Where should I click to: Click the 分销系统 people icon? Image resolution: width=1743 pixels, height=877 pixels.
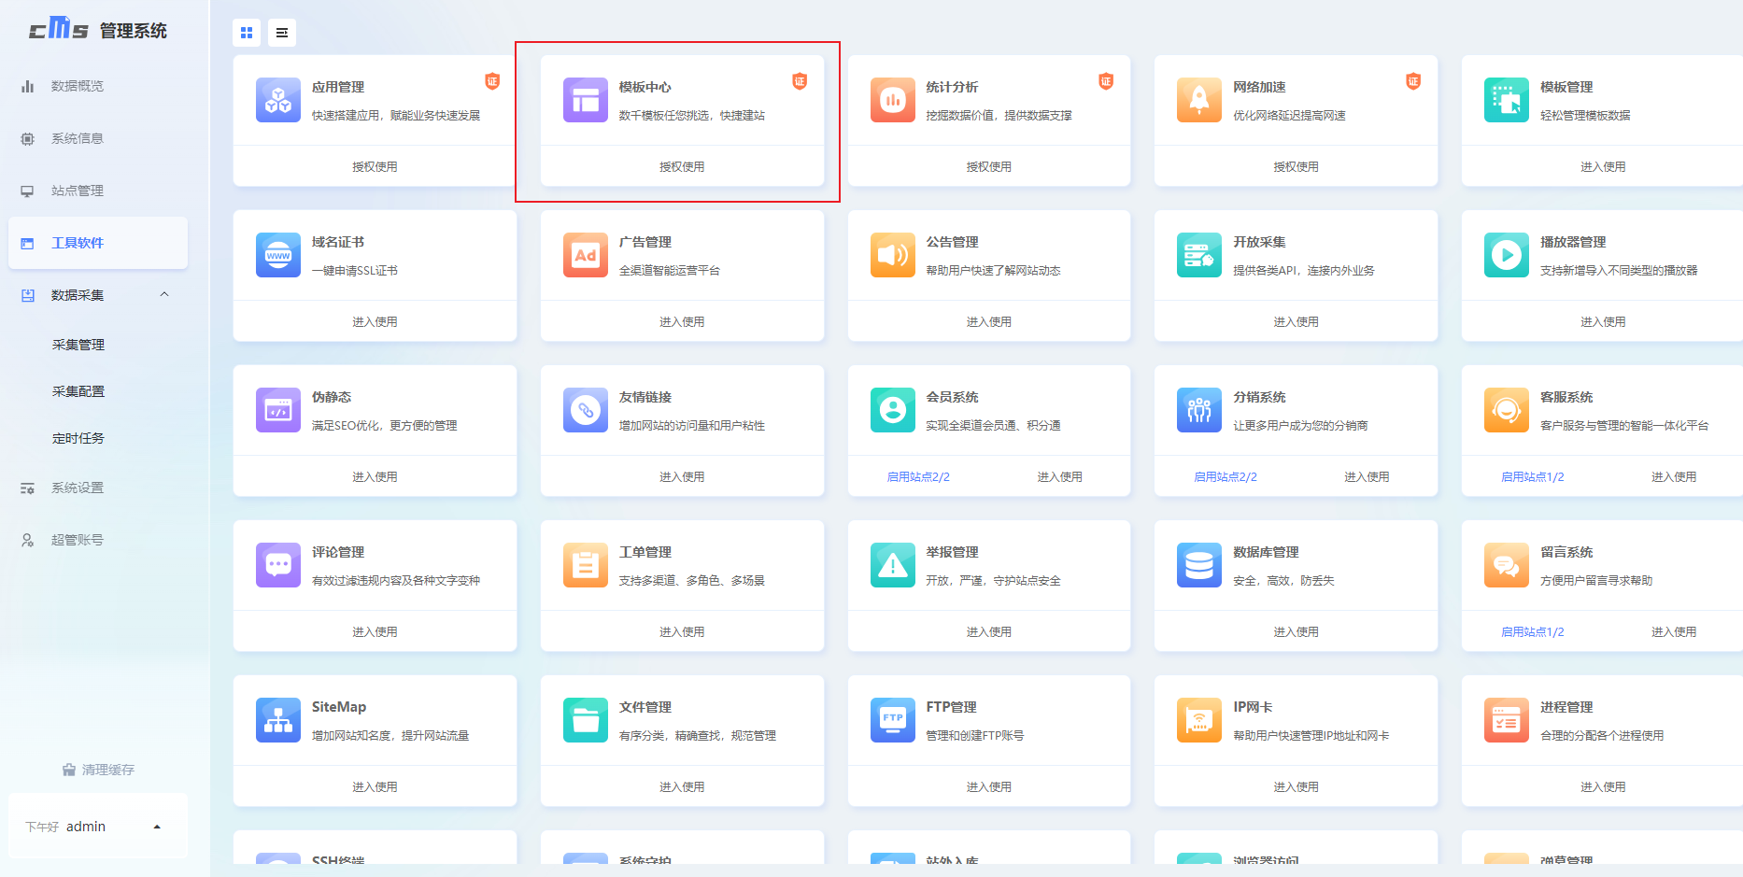coord(1199,410)
